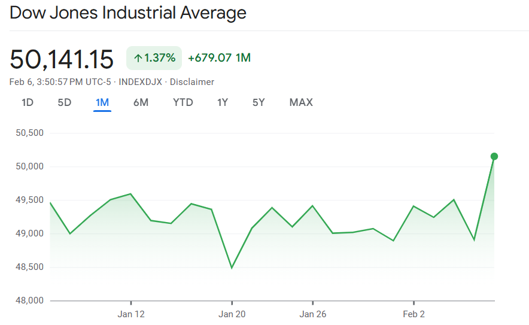Click the Feb 2 date axis label
Image resolution: width=529 pixels, height=325 pixels.
pos(414,314)
